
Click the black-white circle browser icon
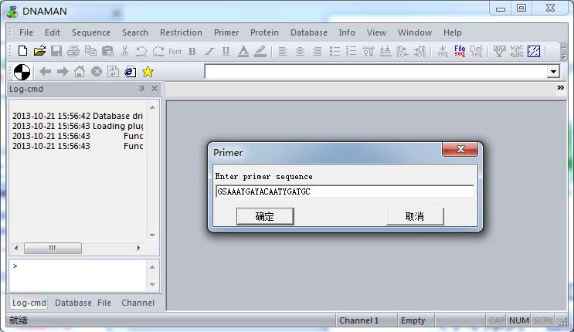point(22,72)
